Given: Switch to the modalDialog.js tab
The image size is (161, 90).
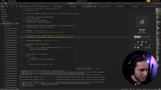Looking at the screenshot, I should [x=120, y=6].
